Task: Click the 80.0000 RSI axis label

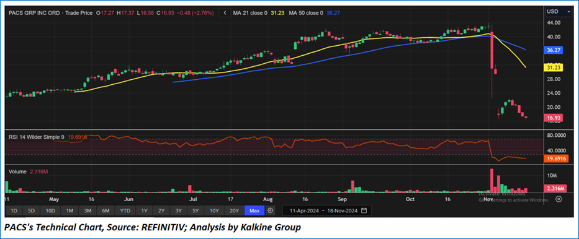Action: click(557, 135)
